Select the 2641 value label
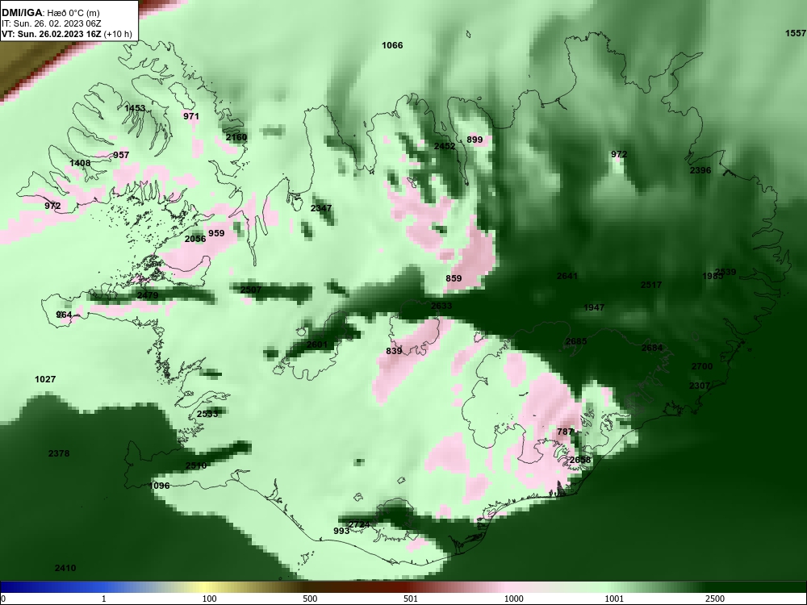This screenshot has height=605, width=807. (567, 276)
